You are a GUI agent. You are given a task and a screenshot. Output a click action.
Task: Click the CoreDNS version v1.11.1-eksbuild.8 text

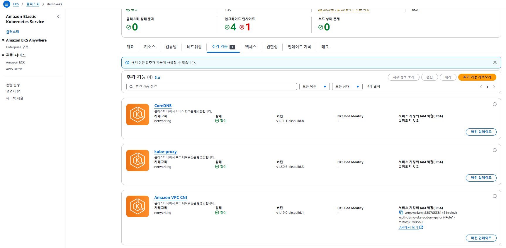[290, 121]
